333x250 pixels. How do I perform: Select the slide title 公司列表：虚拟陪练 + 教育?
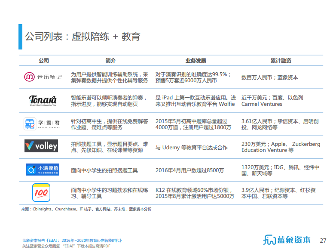click(82, 37)
